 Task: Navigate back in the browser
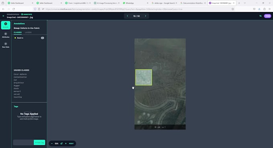[x=3, y=9]
